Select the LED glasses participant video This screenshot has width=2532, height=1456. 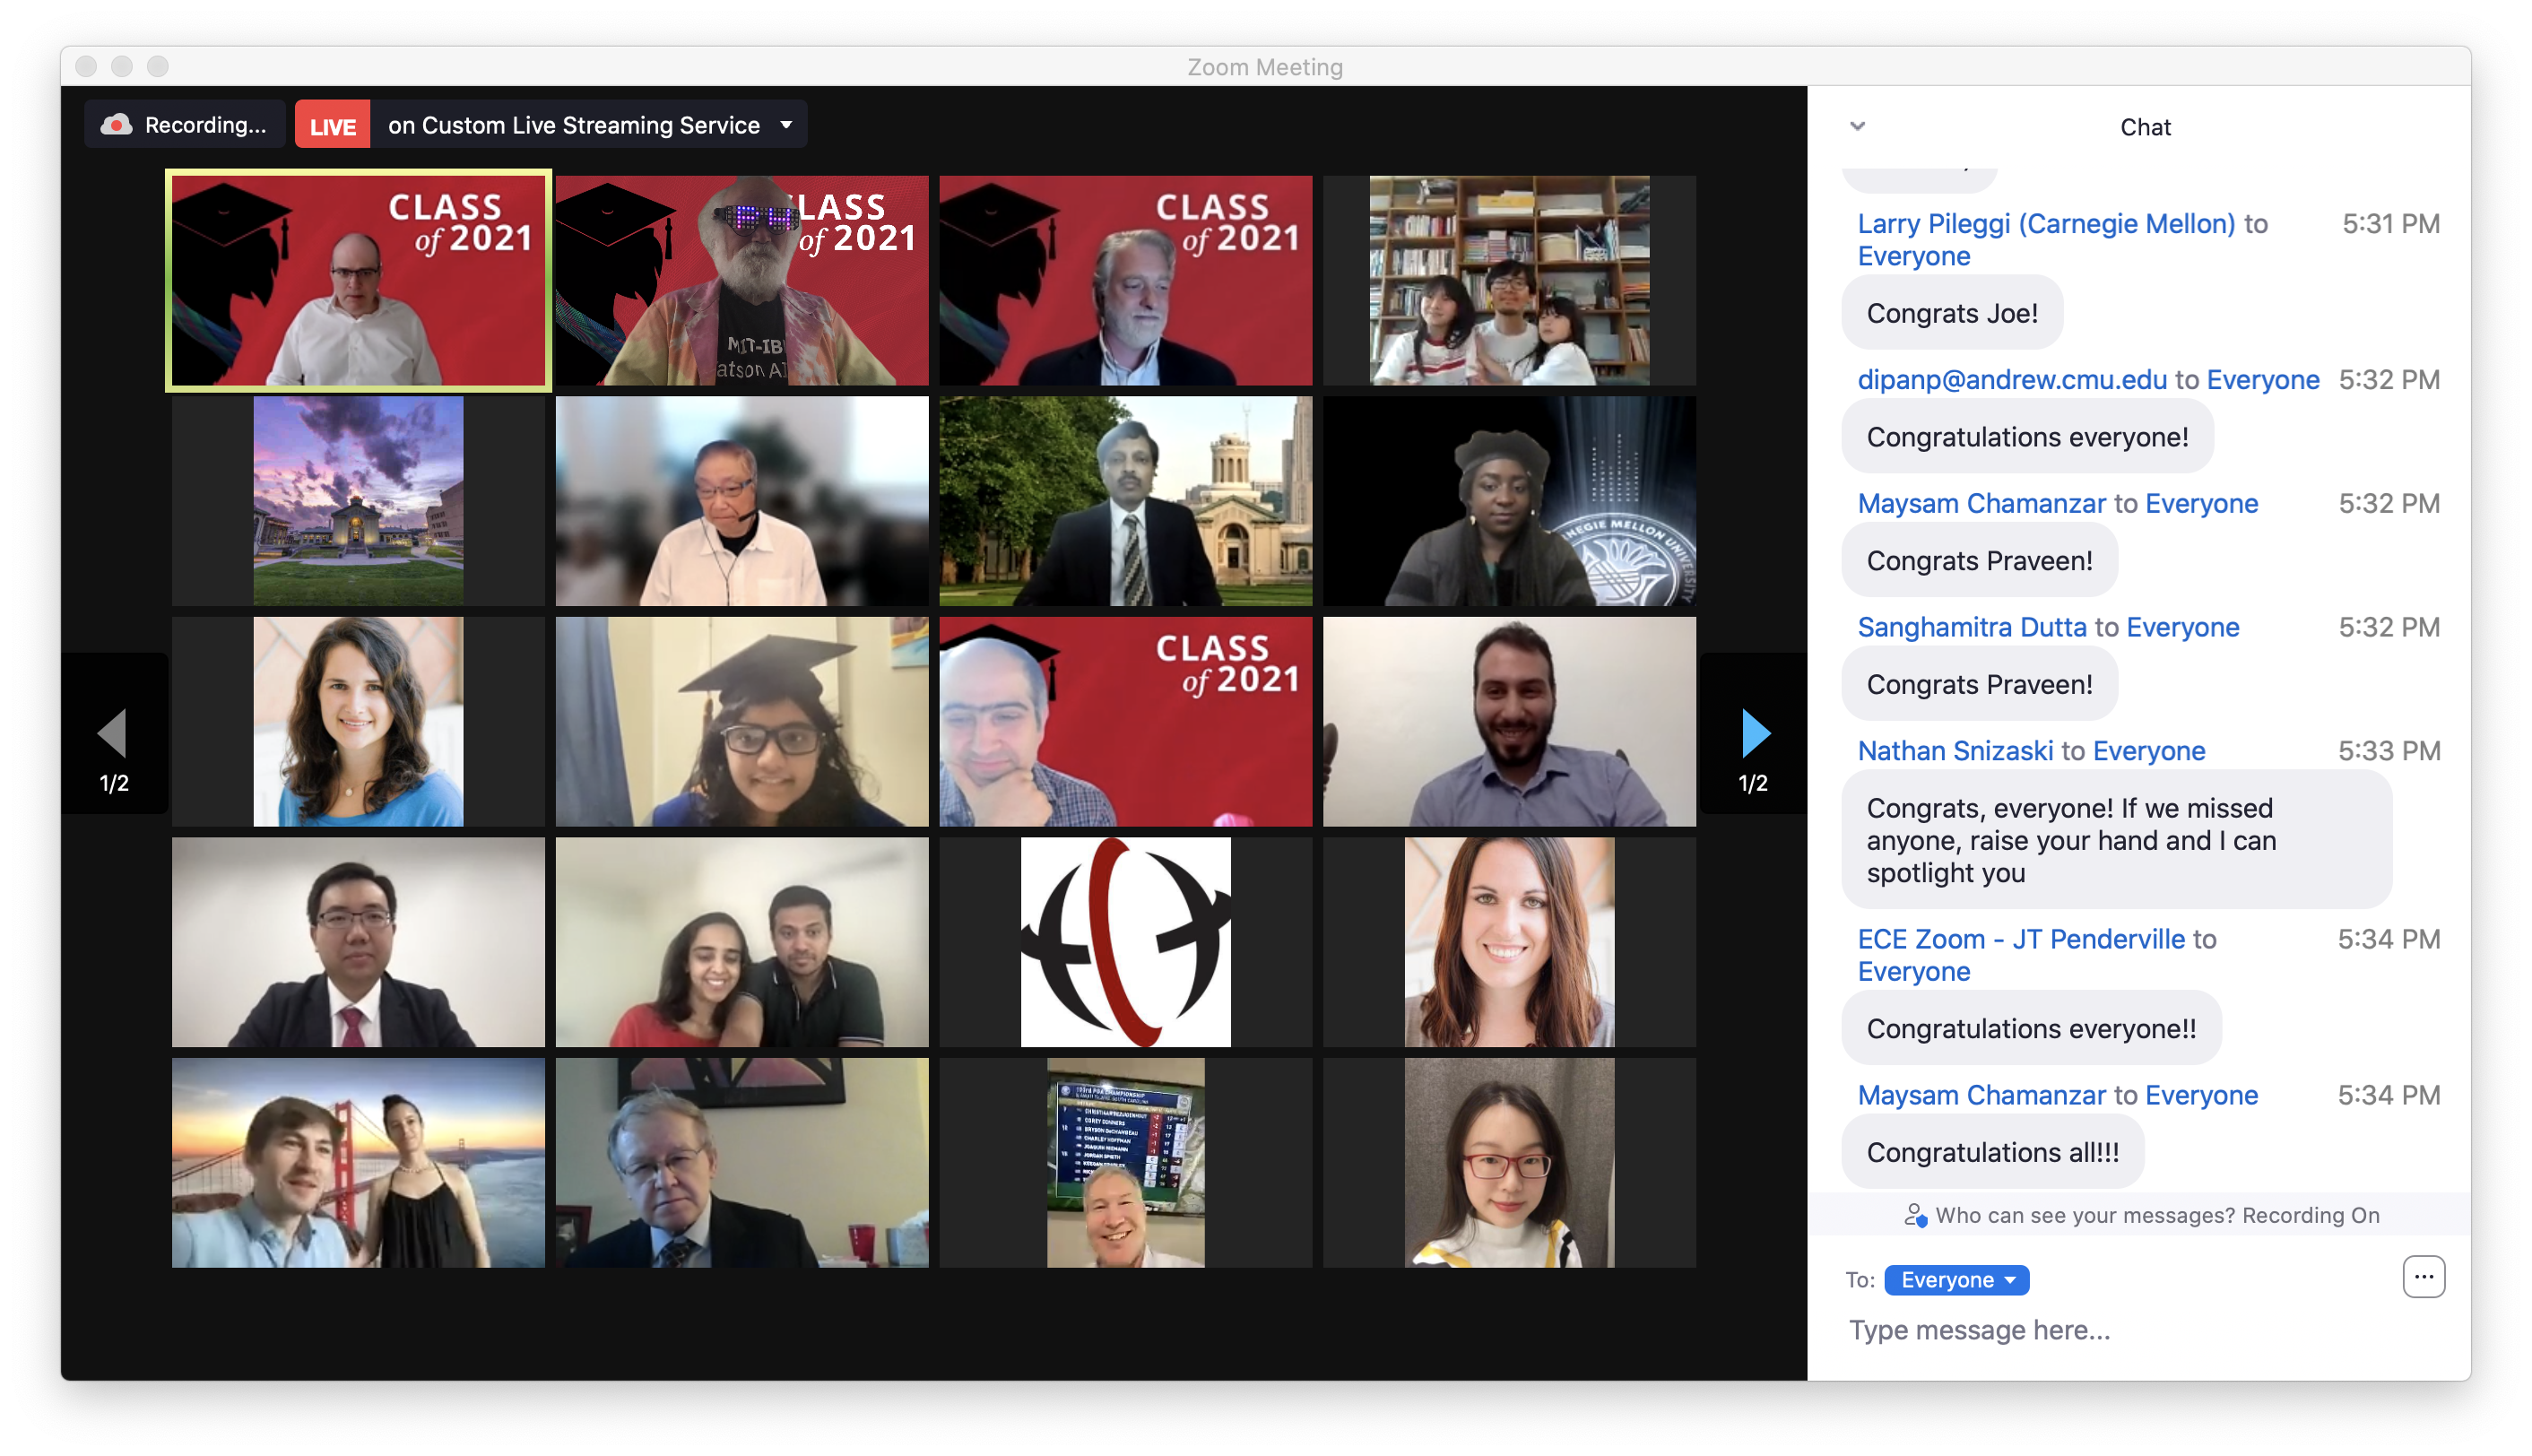[x=742, y=280]
